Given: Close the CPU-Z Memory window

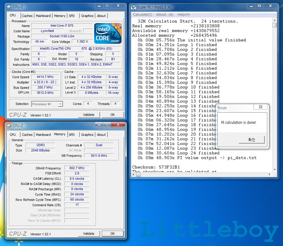Looking at the screenshot, I should tap(118, 125).
